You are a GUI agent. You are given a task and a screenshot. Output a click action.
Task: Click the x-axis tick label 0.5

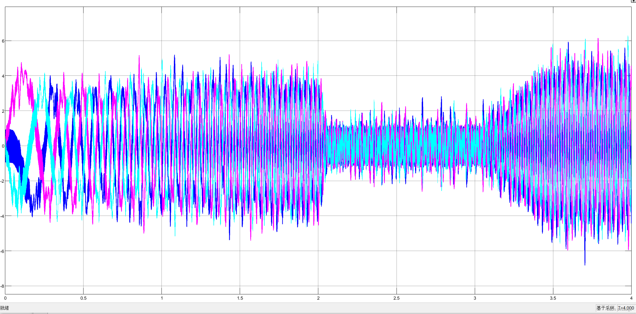(84, 298)
